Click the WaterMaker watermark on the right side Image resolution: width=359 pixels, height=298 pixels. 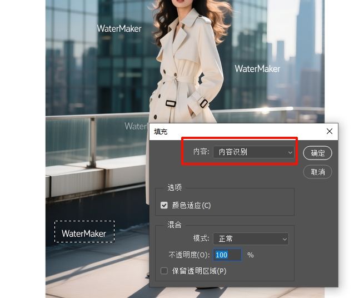tap(257, 69)
